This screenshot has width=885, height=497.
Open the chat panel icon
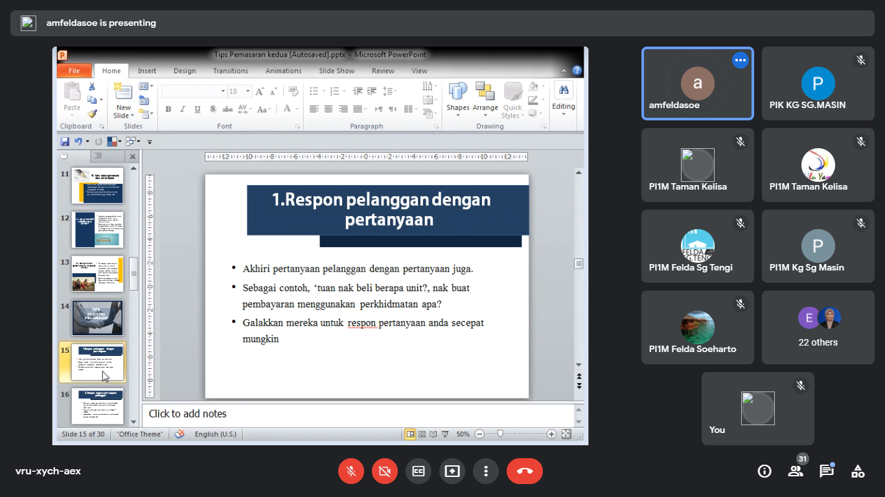[x=826, y=471]
